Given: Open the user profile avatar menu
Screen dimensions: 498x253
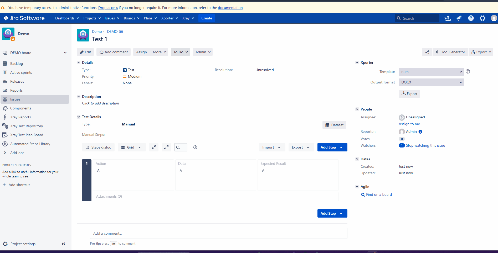Looking at the screenshot, I should [x=494, y=18].
